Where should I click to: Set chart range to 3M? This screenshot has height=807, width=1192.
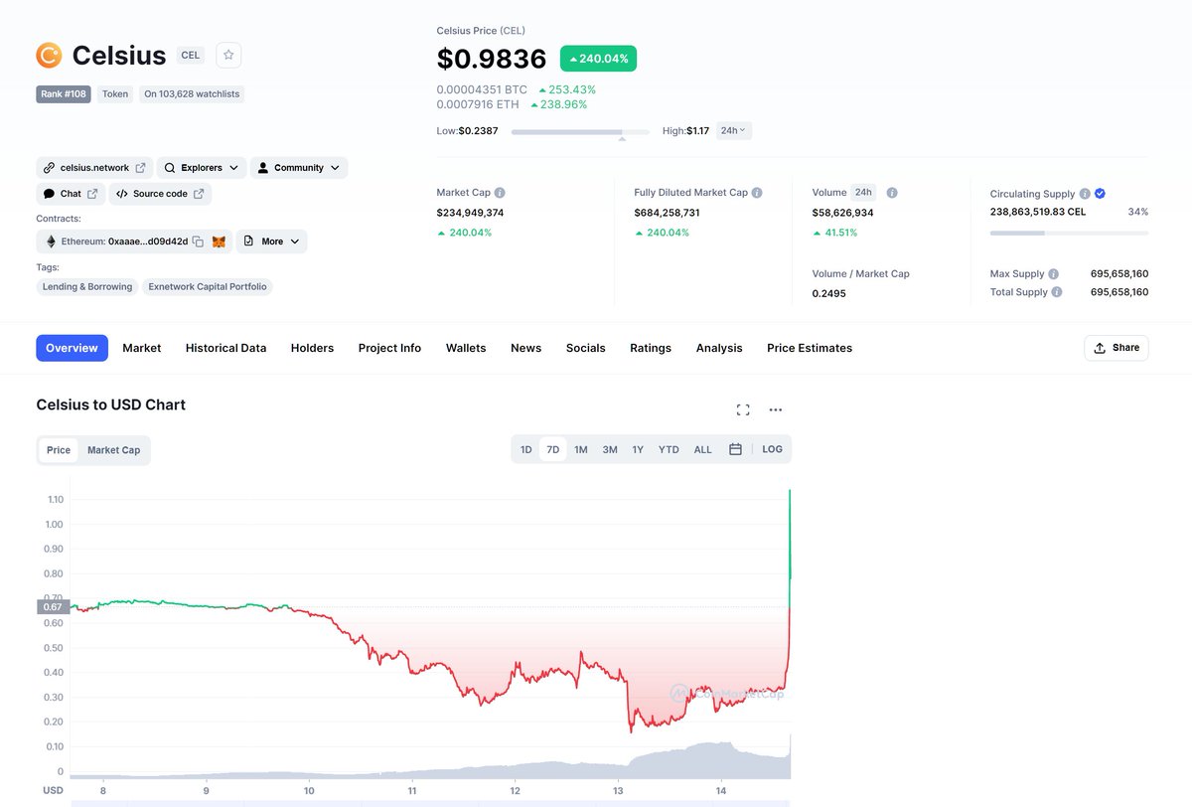[x=610, y=449]
